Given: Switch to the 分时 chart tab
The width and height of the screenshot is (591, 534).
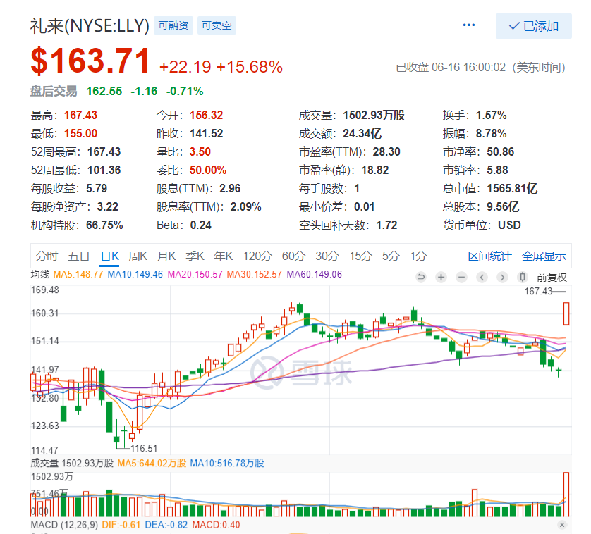Looking at the screenshot, I should (x=47, y=256).
